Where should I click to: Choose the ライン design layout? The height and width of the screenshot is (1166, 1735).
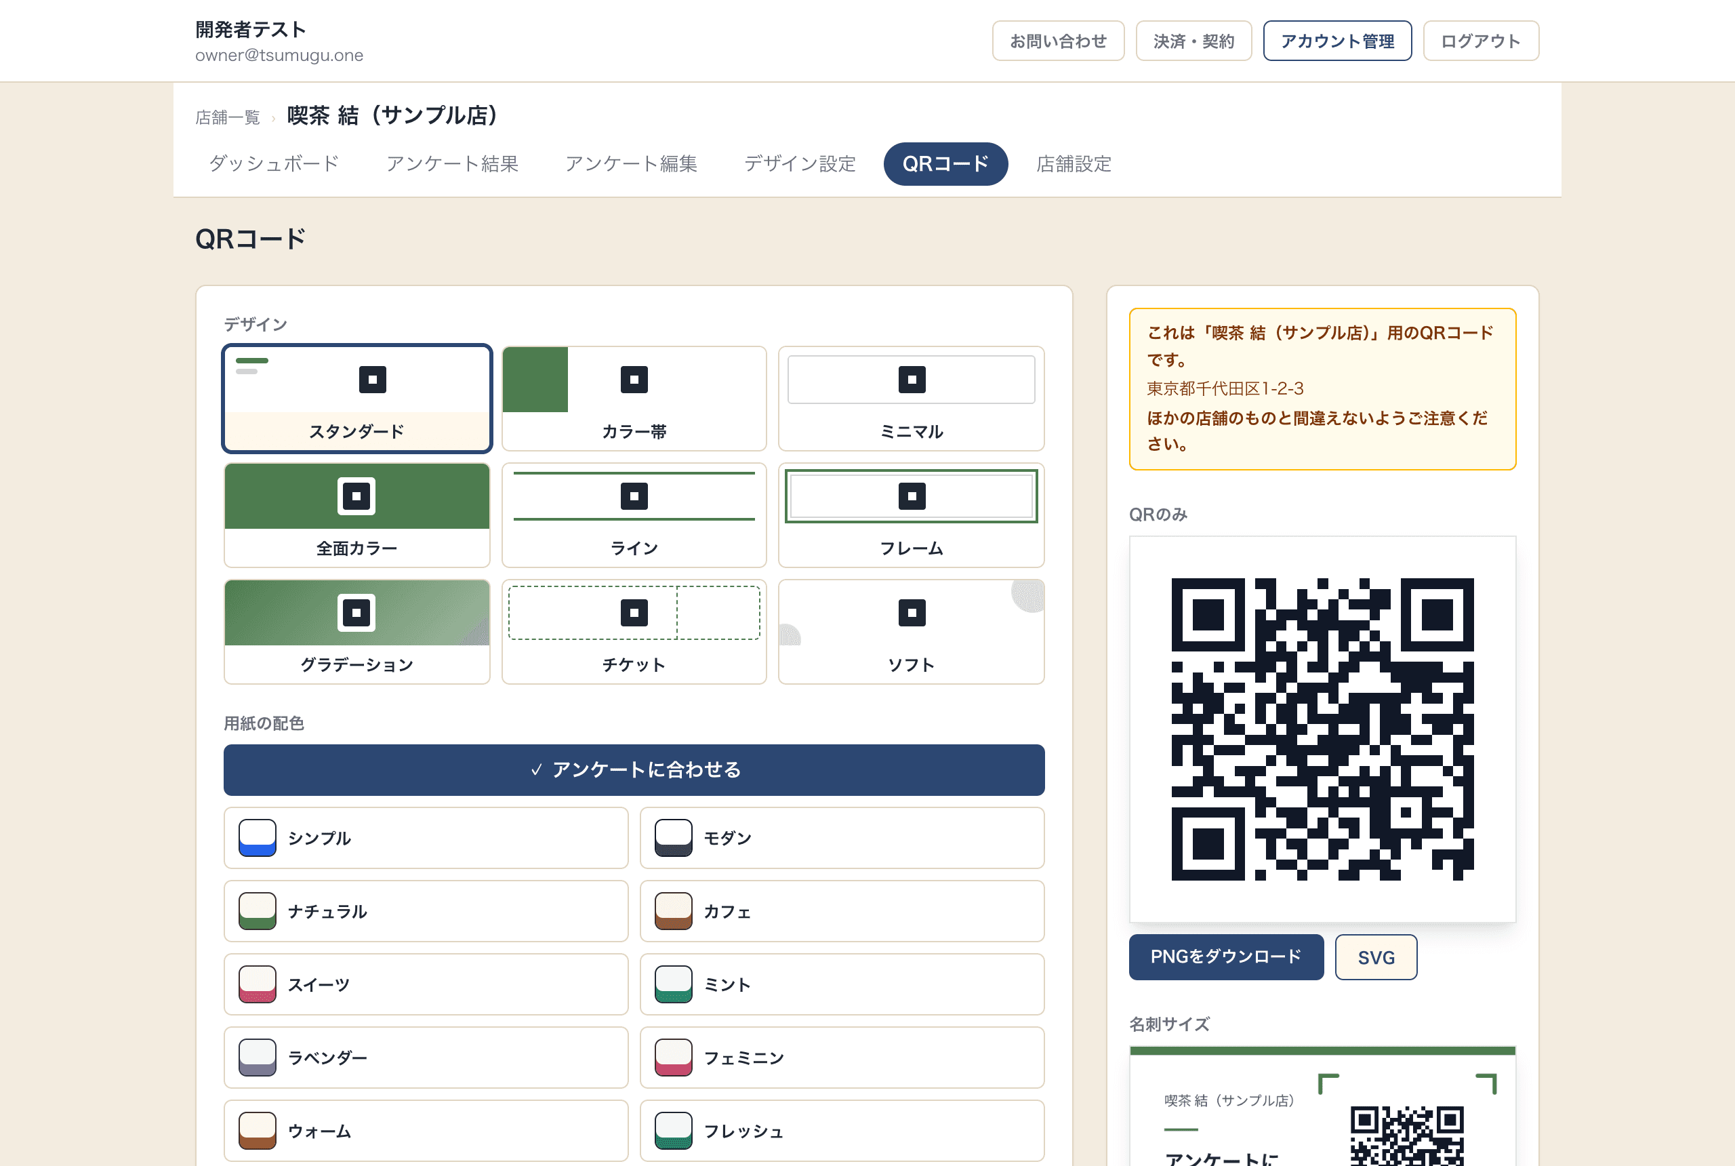(x=634, y=515)
